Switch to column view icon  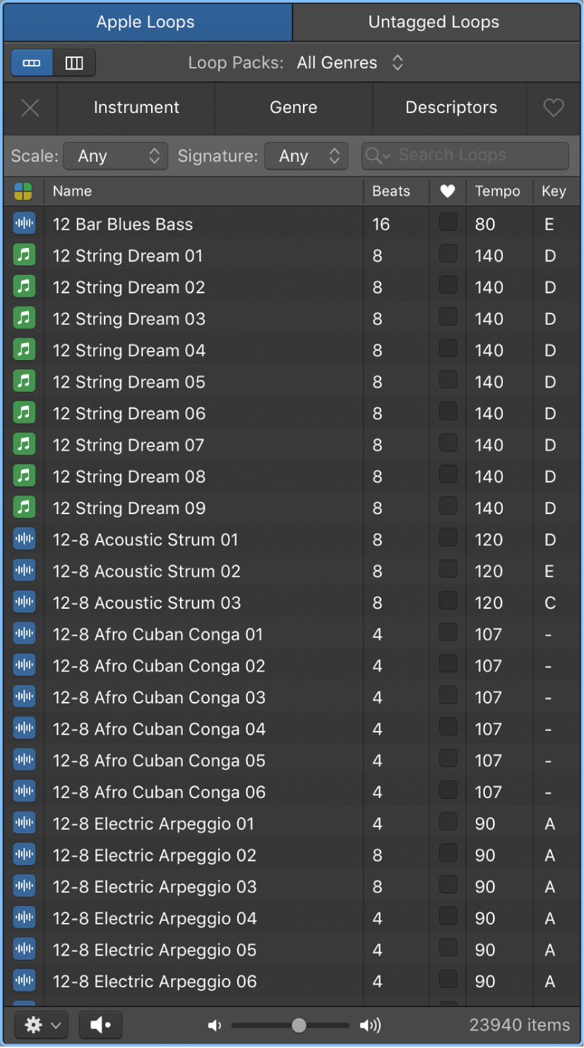[x=74, y=63]
